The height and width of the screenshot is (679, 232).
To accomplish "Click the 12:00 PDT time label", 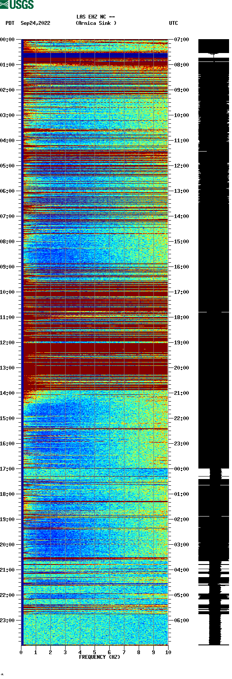I will coord(7,343).
